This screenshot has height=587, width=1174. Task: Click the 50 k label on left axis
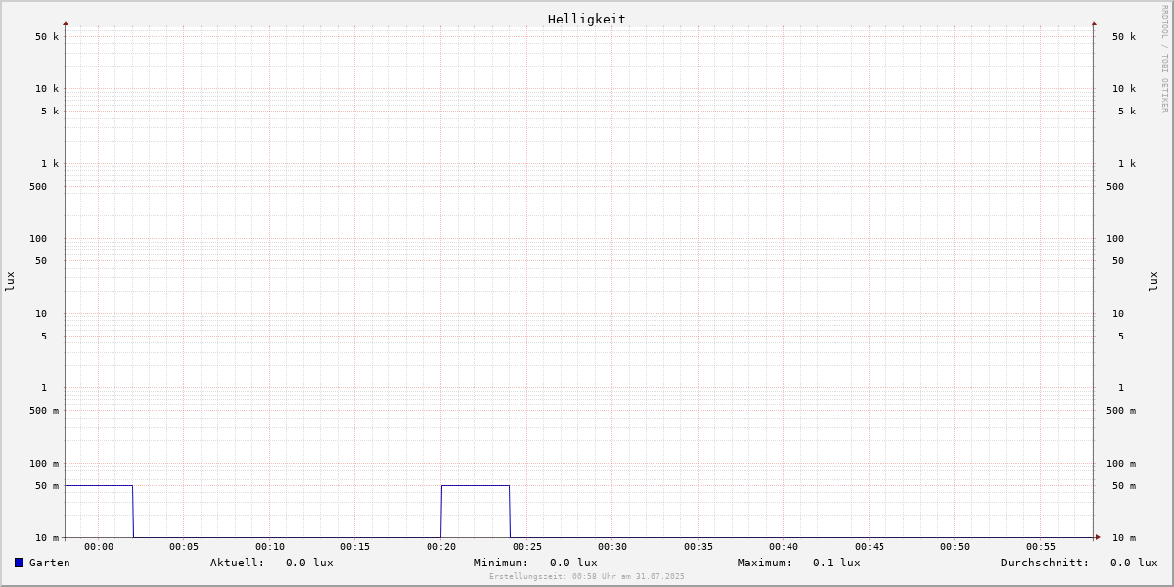pos(47,37)
